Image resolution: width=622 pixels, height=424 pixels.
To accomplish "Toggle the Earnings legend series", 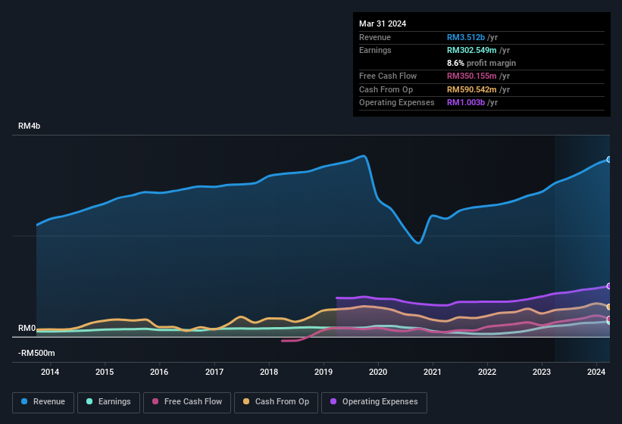I will pos(108,402).
